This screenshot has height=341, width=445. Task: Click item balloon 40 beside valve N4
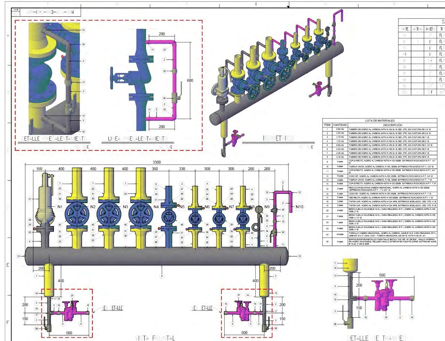click(182, 224)
